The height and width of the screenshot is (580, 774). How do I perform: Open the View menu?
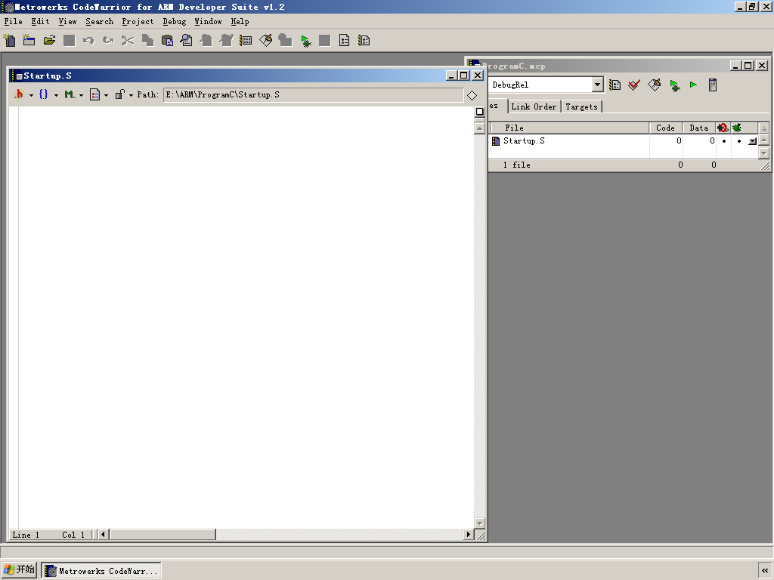[67, 22]
